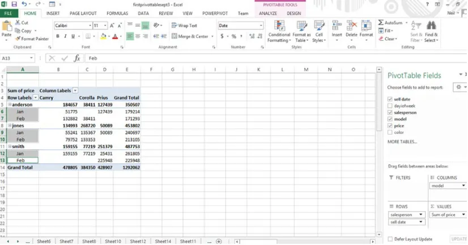The width and height of the screenshot is (468, 245).
Task: Open Sort & Filter
Action: 416,31
